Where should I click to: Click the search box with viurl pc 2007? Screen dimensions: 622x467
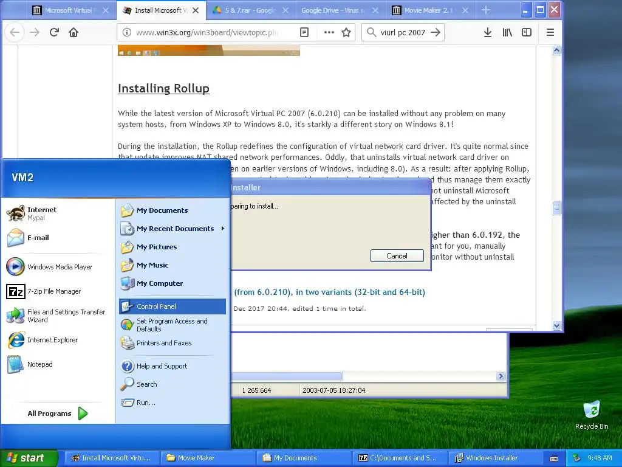[x=402, y=32]
